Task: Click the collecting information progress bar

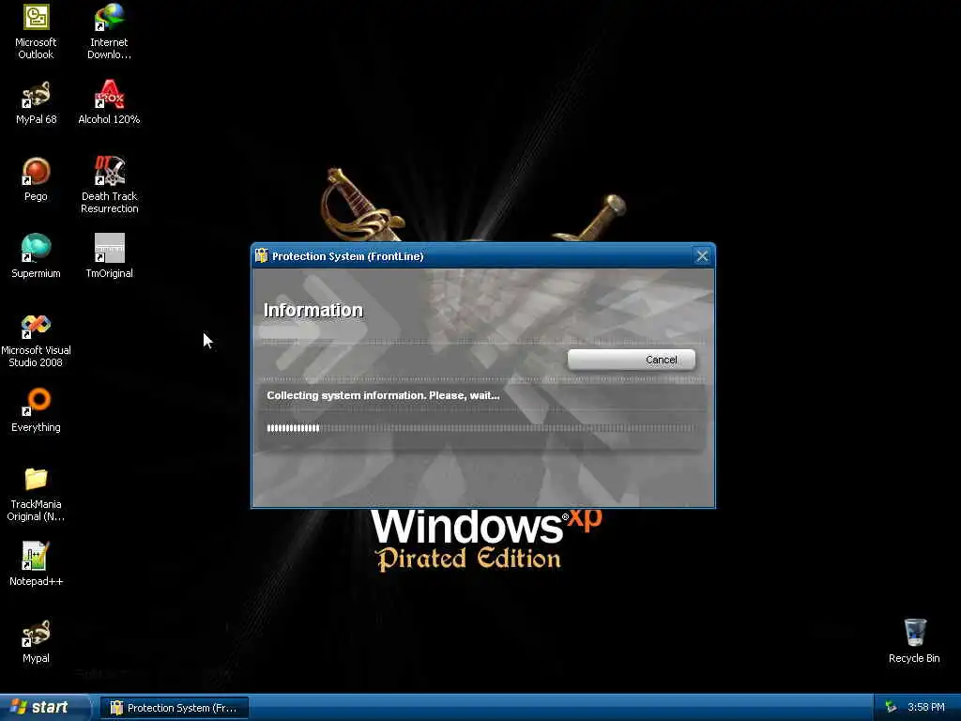Action: (481, 428)
